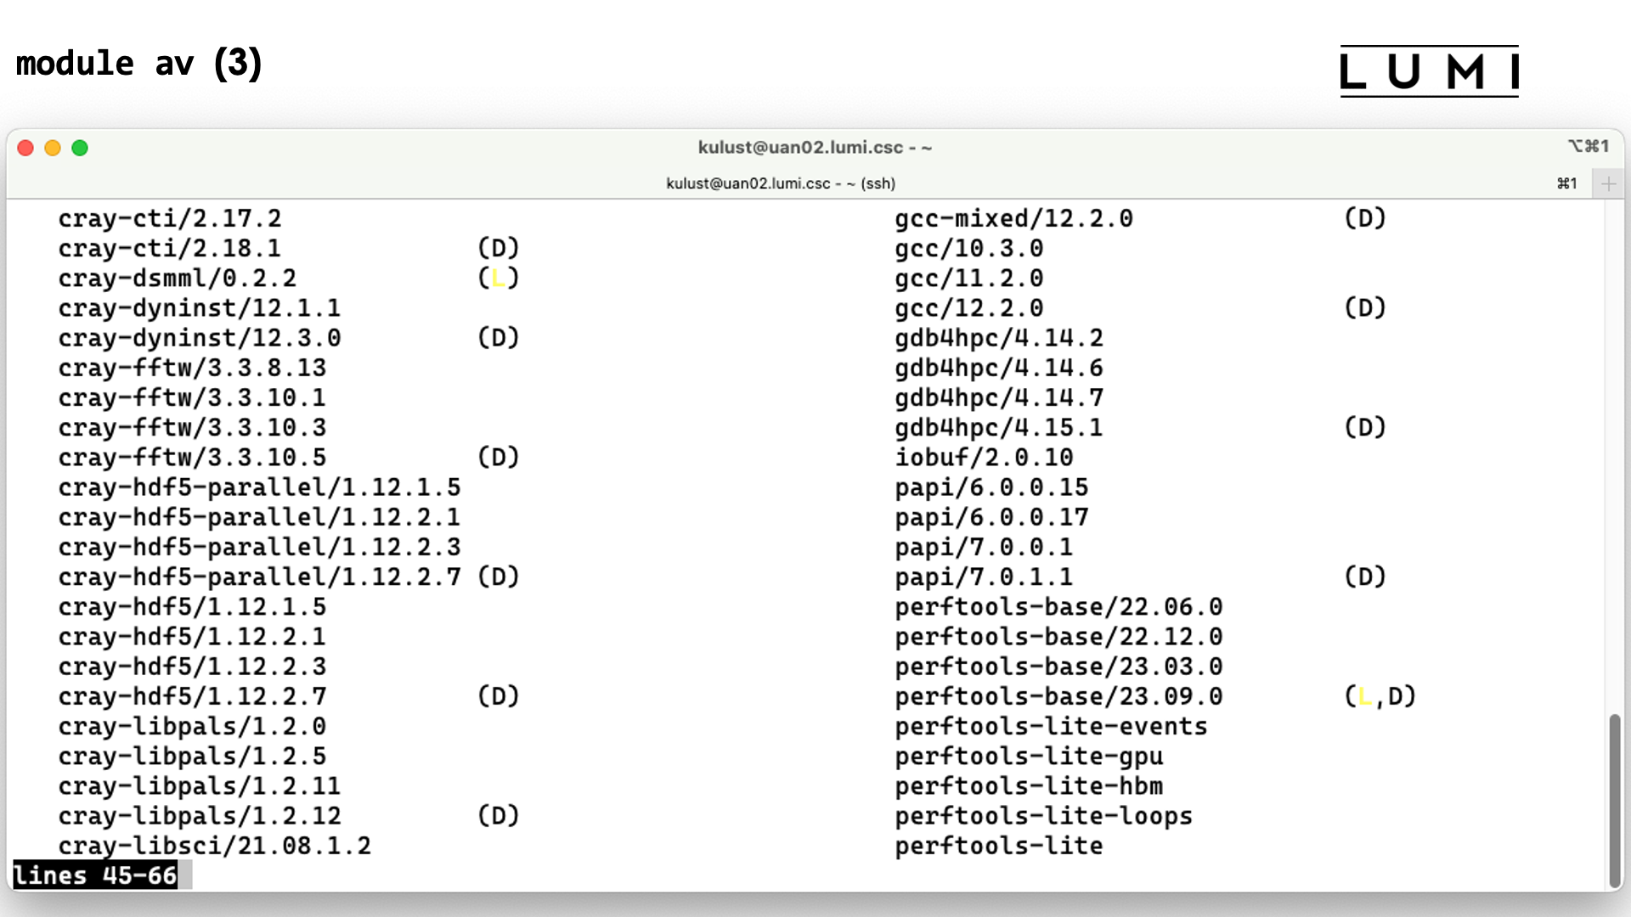Select text 'perftools-lite-events'
This screenshot has height=917, width=1631.
point(1052,727)
